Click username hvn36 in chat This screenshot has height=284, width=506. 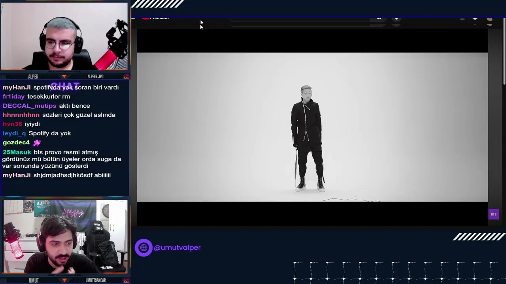(12, 124)
